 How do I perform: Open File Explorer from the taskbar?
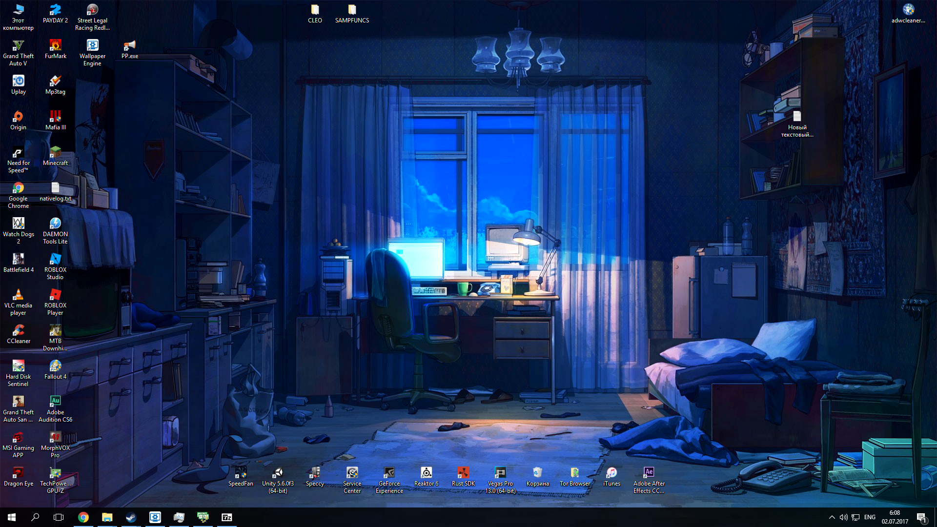(107, 517)
